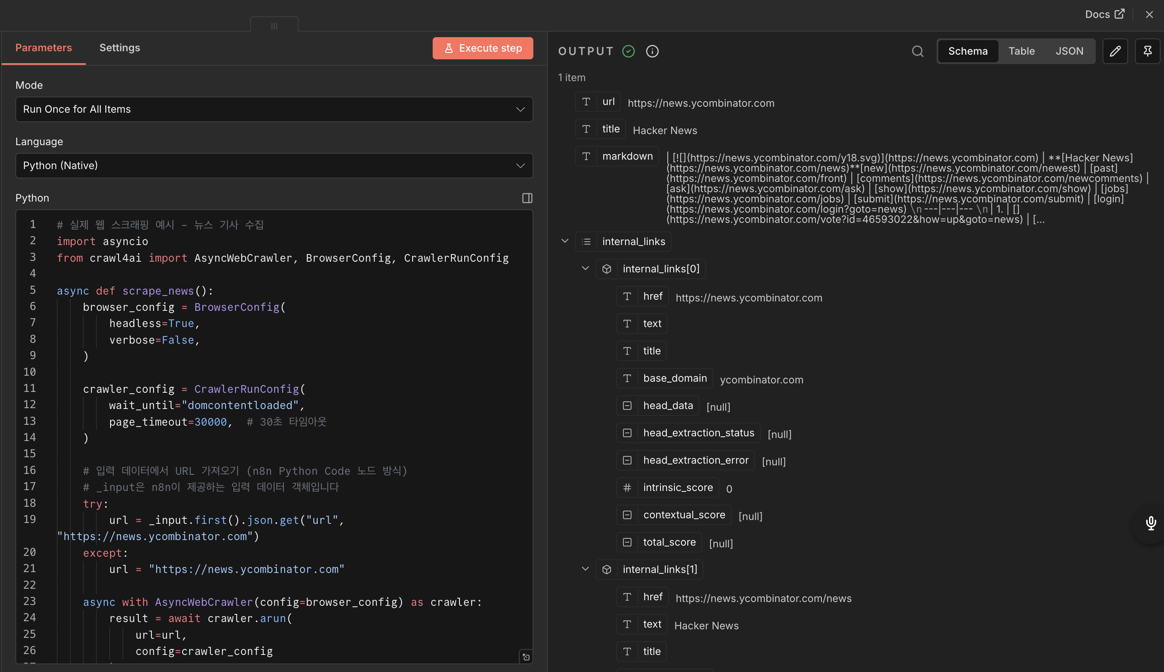Select text pill under internal_links[1]

[642, 624]
